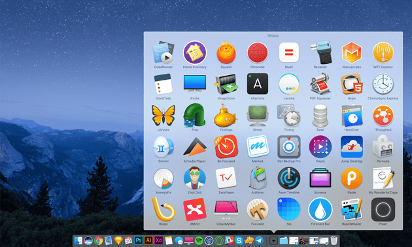The width and height of the screenshot is (412, 247).
Task: Launch Elmedia Player
Action: 195,146
